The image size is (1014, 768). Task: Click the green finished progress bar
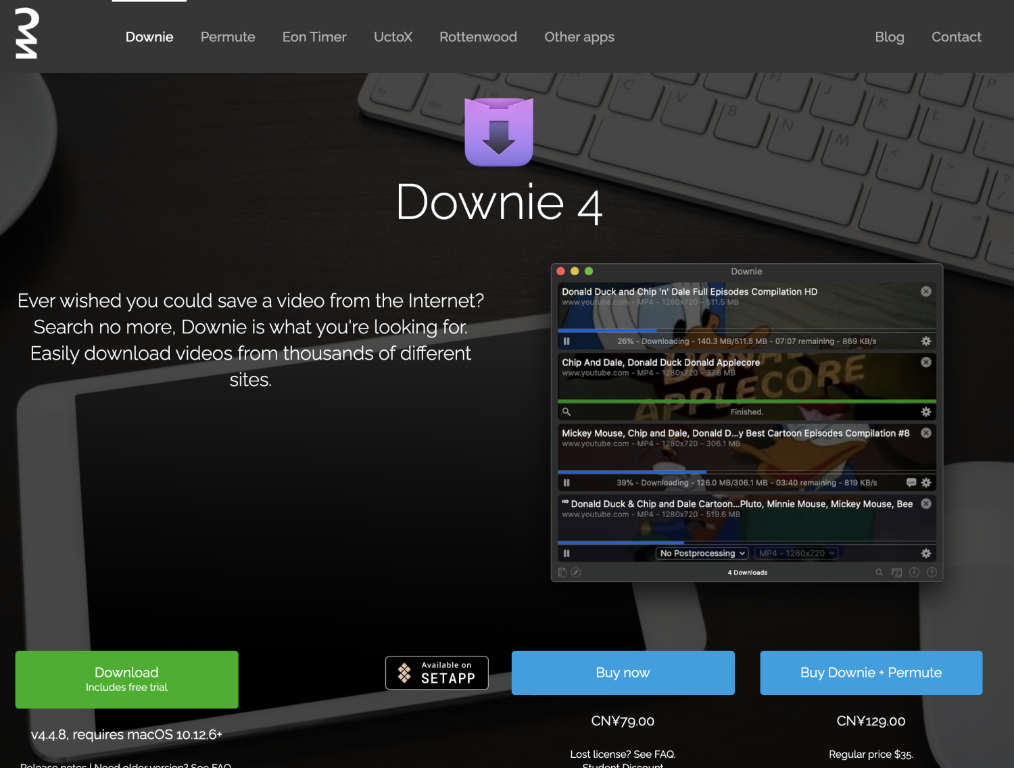pyautogui.click(x=746, y=402)
